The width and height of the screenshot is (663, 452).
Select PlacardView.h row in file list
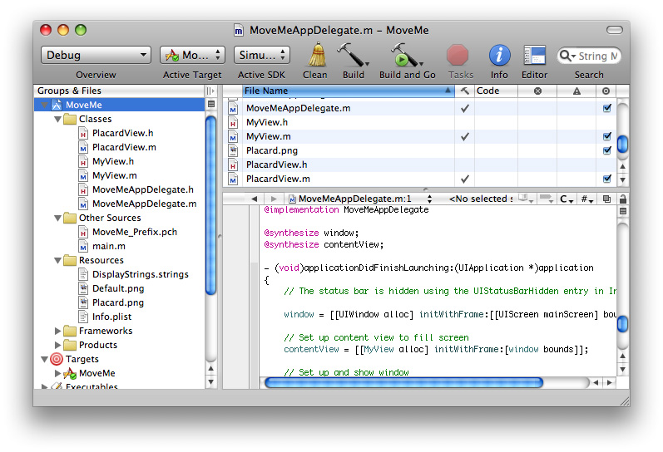[x=419, y=165]
